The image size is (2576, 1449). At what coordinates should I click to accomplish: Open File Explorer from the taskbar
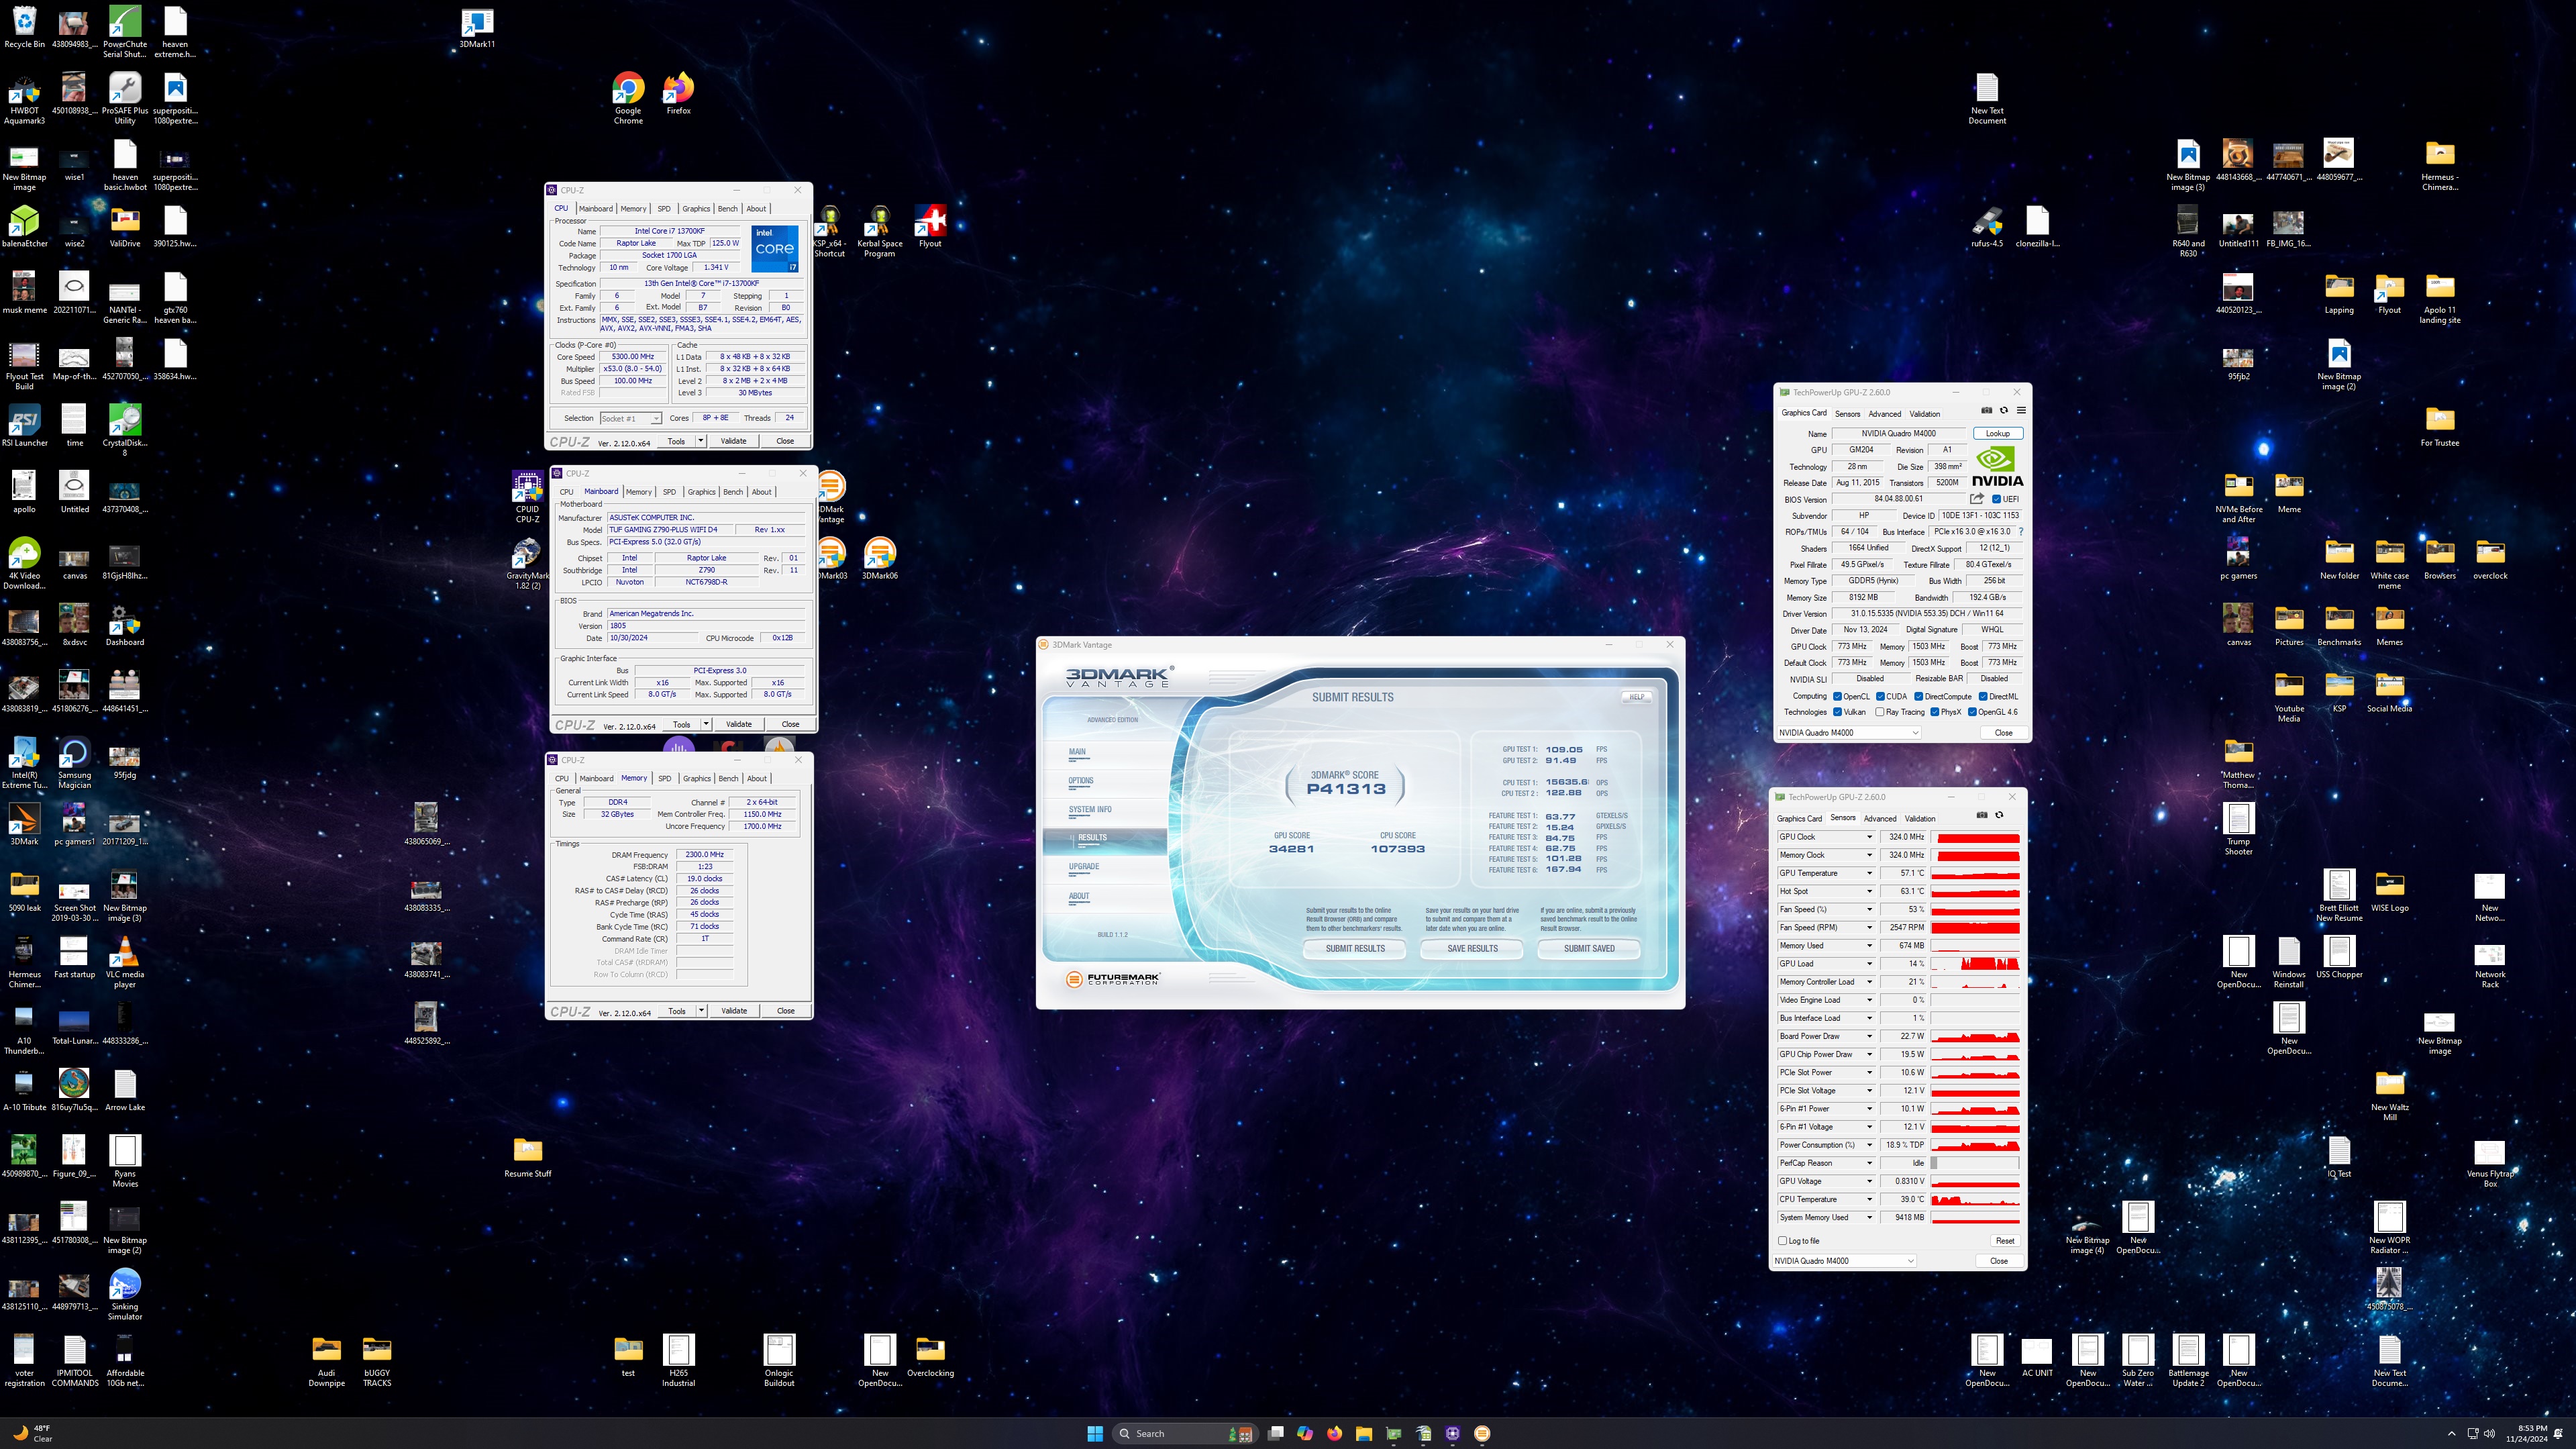[x=1364, y=1433]
